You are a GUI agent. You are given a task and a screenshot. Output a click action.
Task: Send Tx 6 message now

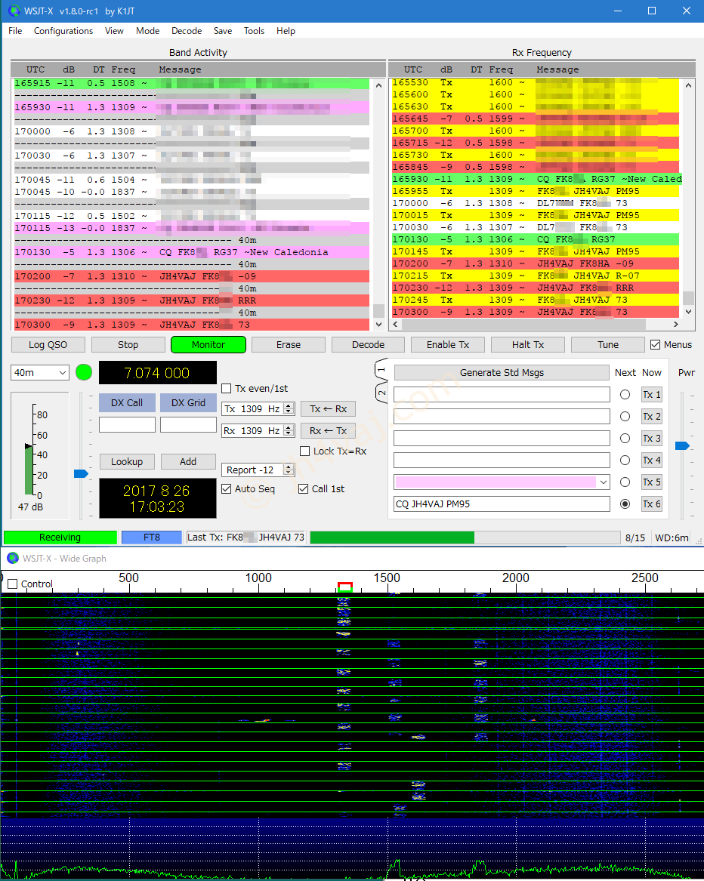click(x=652, y=504)
